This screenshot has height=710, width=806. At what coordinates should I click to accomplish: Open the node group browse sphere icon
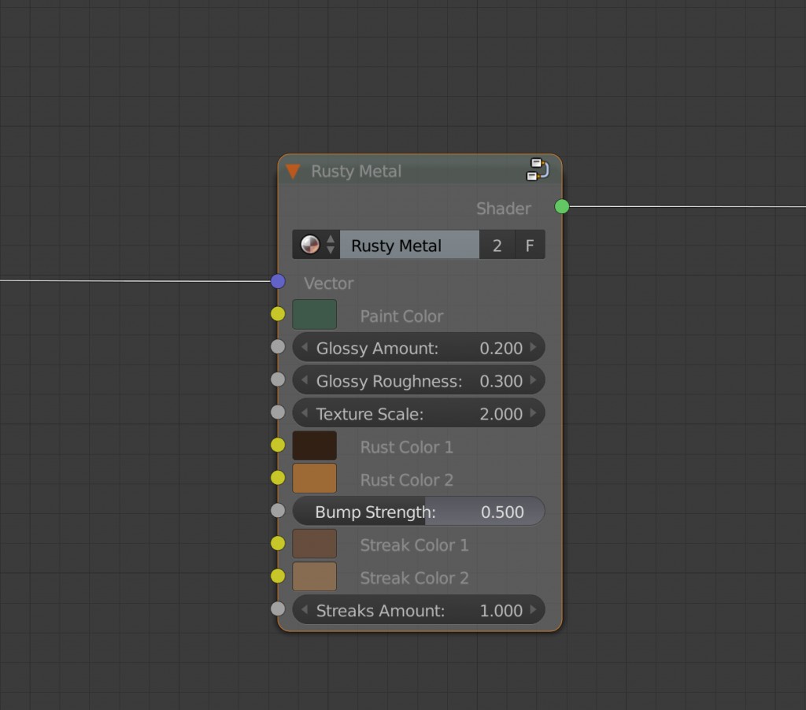point(310,245)
